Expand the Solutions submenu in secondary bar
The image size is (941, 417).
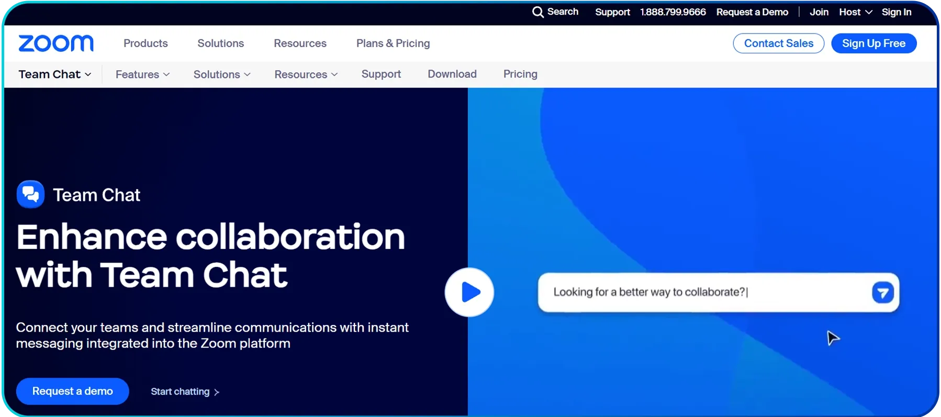[222, 74]
